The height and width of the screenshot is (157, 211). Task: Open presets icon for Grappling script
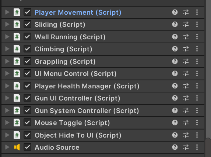tap(186, 61)
